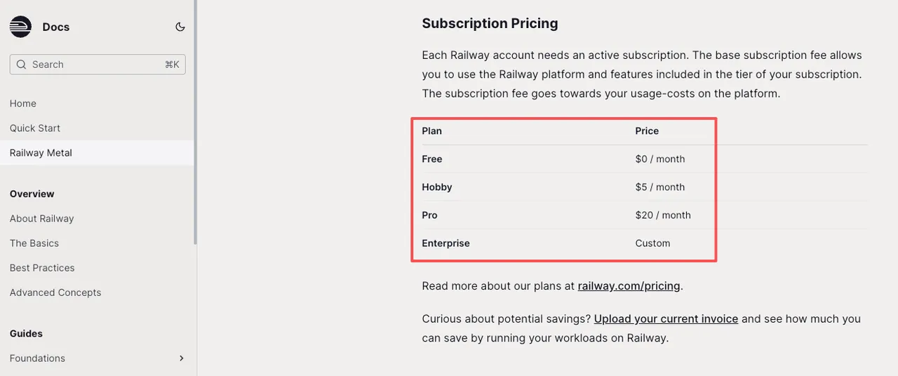Click the ⌘K shortcut badge

tap(172, 65)
